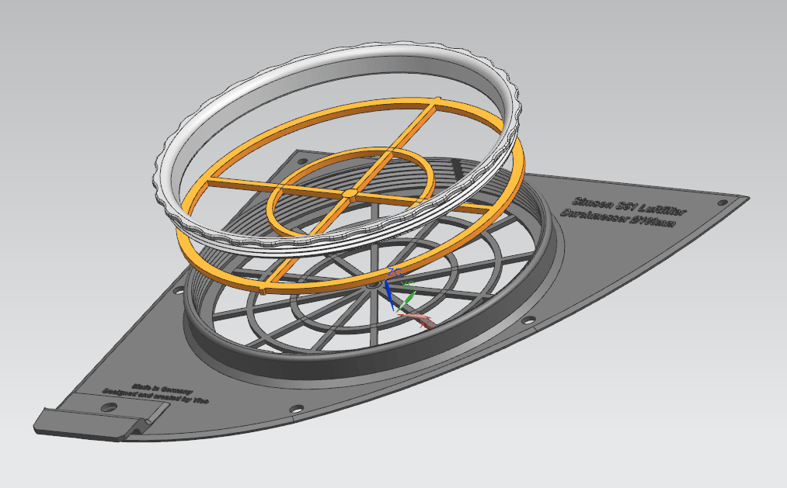
Task: Click the red XC axis label
Action: (426, 324)
